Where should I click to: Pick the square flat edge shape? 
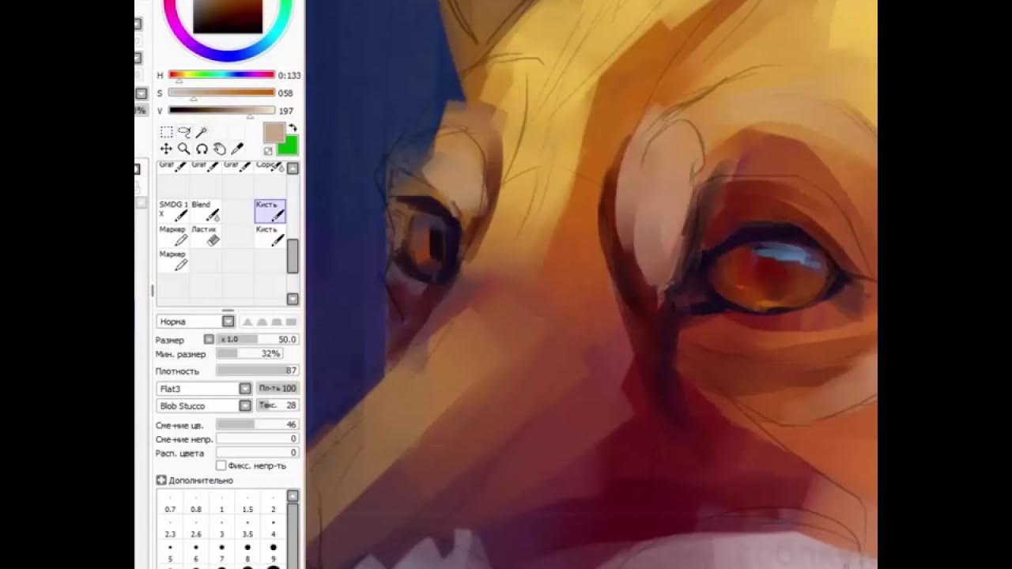coord(291,322)
